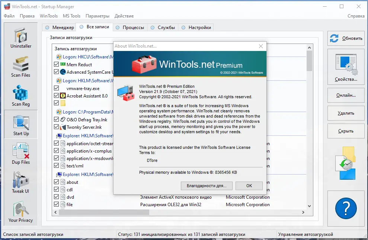
Task: Click the Twonky Server.lnk icon
Action: click(63, 127)
